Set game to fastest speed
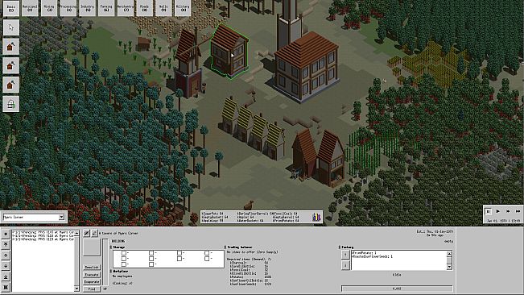The width and height of the screenshot is (524, 295). (x=518, y=211)
